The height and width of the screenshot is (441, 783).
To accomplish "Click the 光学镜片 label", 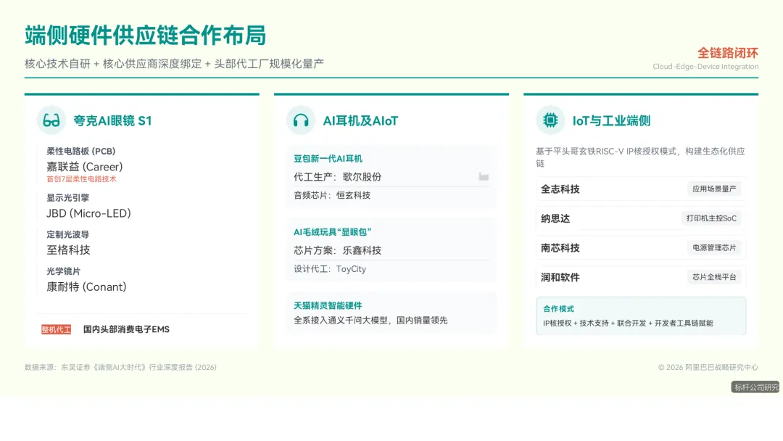I will (63, 271).
